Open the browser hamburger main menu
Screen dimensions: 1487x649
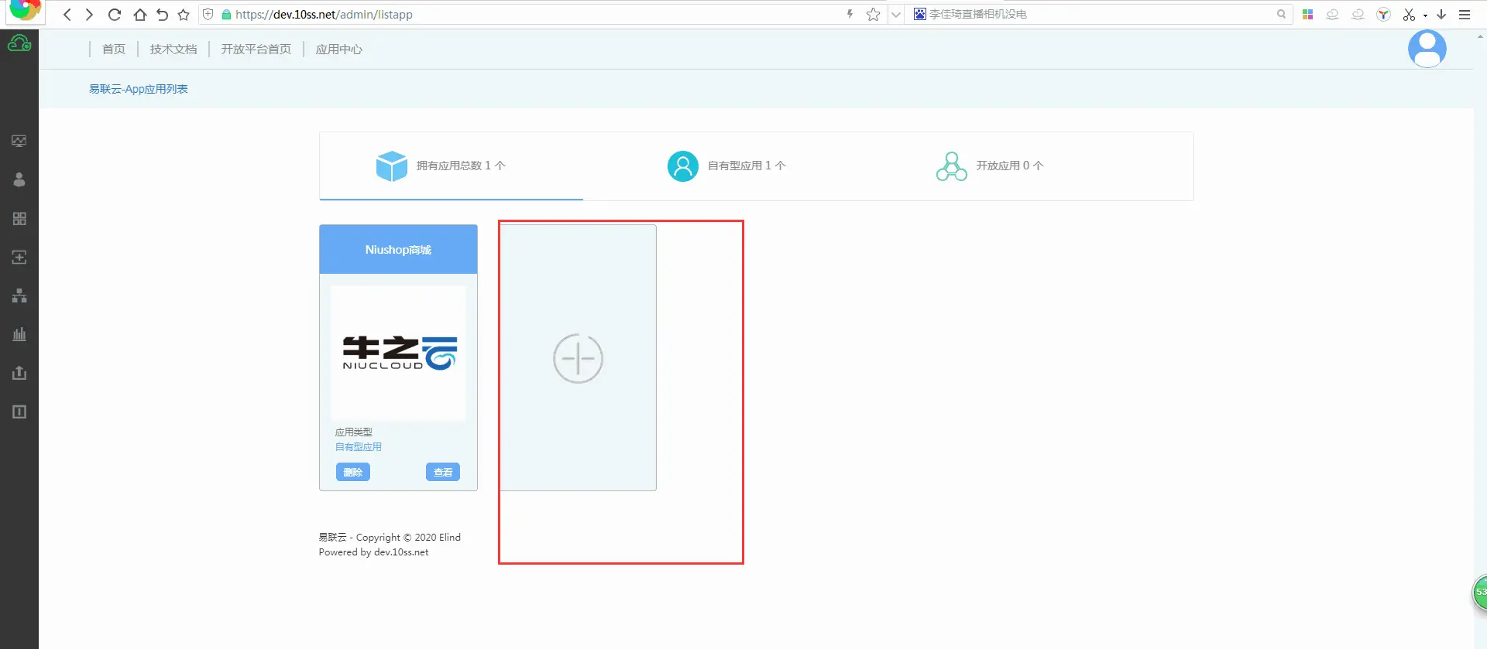1465,15
